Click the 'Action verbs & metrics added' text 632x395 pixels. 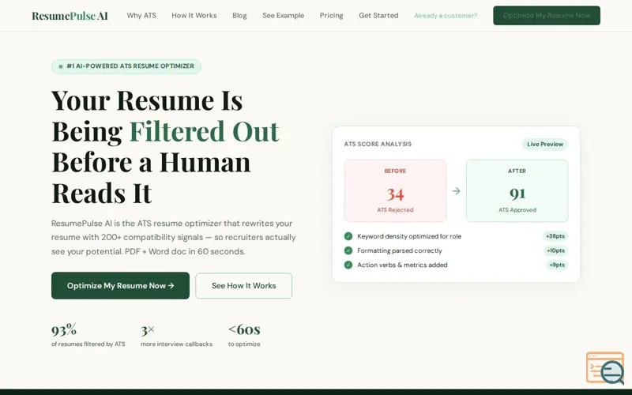coord(402,265)
